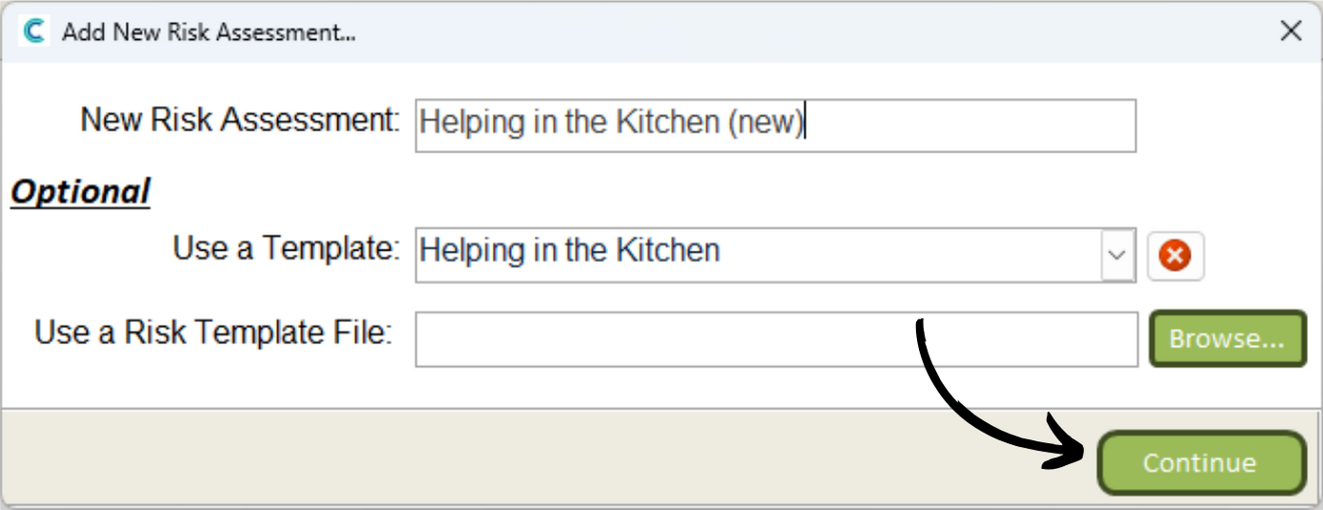Focus the New Risk Assessment name field
Viewport: 1323px width, 510px height.
click(775, 125)
